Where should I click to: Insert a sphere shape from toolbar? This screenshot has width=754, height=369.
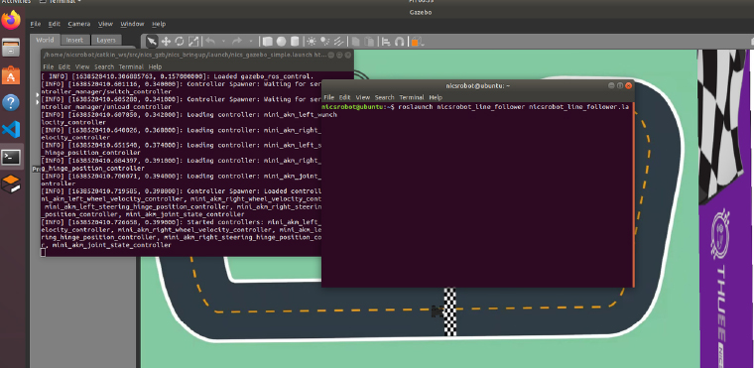pos(282,42)
